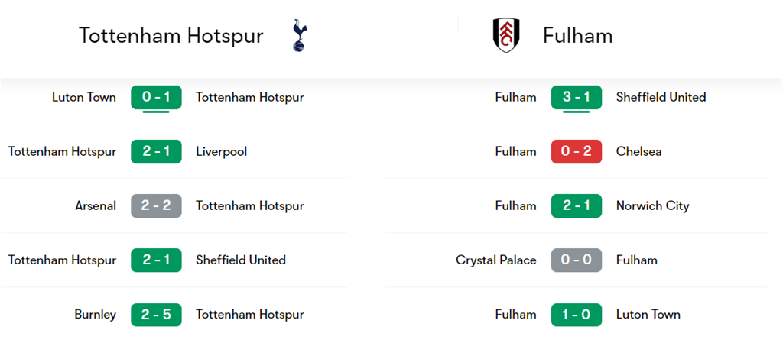Viewport: 783px width, 346px height.
Task: Open Arsenal 2-2 Tottenham draw score
Action: [x=156, y=205]
